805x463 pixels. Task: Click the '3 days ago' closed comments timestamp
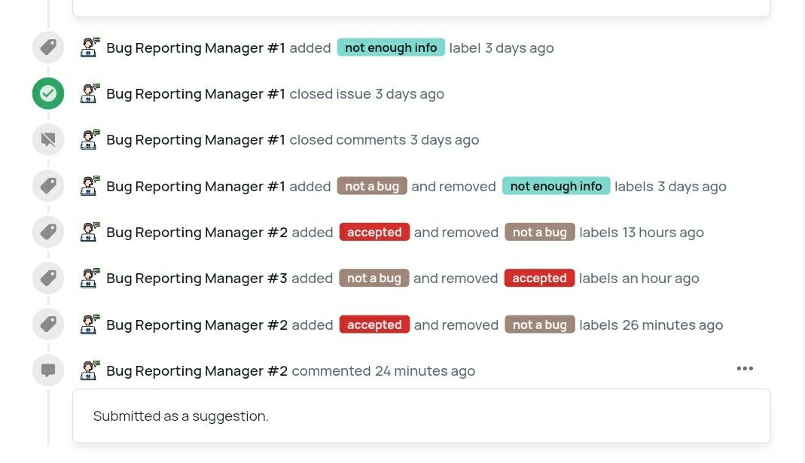tap(444, 140)
